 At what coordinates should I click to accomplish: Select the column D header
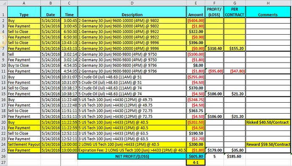132,3
